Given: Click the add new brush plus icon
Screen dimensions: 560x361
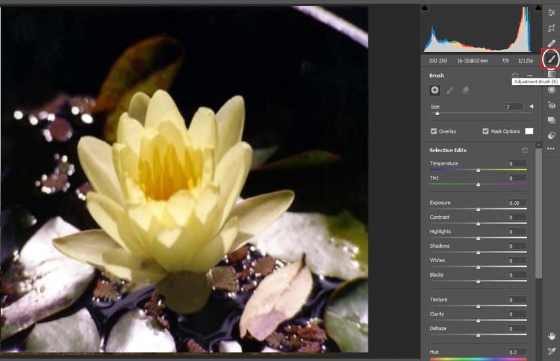Looking at the screenshot, I should pyautogui.click(x=435, y=90).
